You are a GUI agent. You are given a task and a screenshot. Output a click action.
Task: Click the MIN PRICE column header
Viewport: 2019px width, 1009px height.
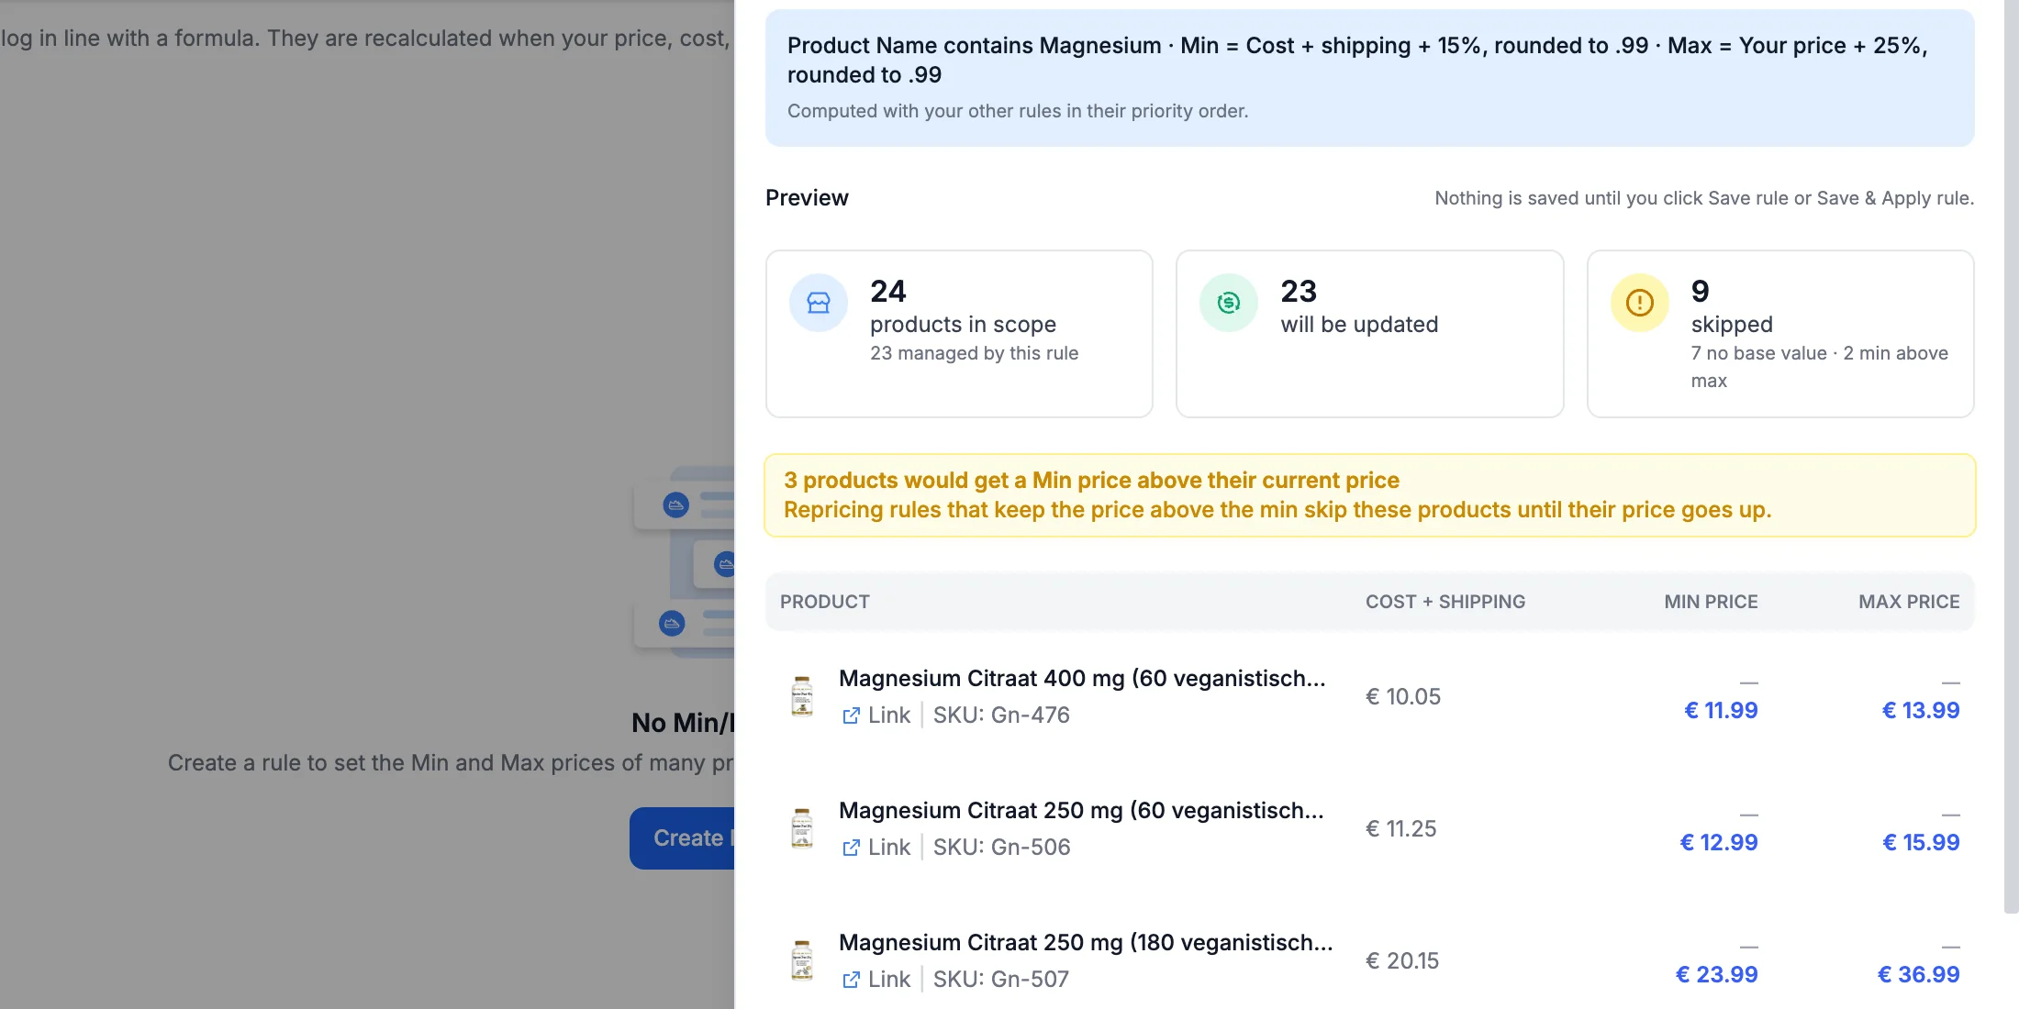click(1711, 602)
